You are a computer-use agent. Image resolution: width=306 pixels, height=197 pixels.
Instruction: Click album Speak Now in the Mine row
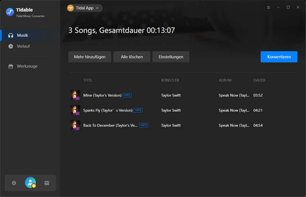pos(234,95)
